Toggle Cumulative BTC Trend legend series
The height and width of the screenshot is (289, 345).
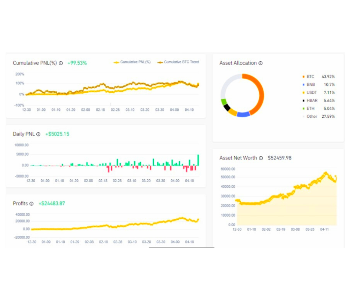(178, 62)
